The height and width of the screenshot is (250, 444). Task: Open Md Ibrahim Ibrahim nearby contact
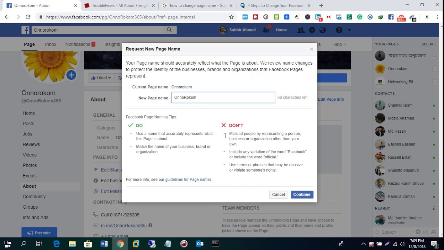tap(405, 220)
